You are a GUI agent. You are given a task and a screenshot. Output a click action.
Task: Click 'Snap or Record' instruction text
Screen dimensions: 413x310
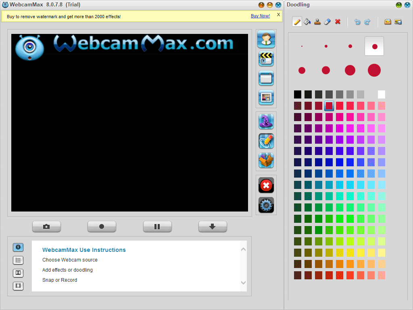60,280
